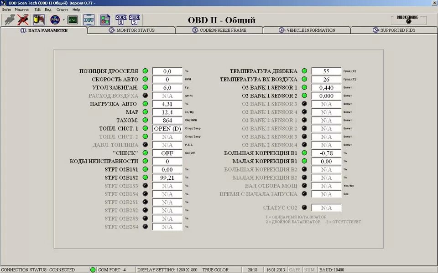This screenshot has height=273, width=438.
Task: Switch to the CODES/FREEZE FRAME tab
Action: click(219, 30)
